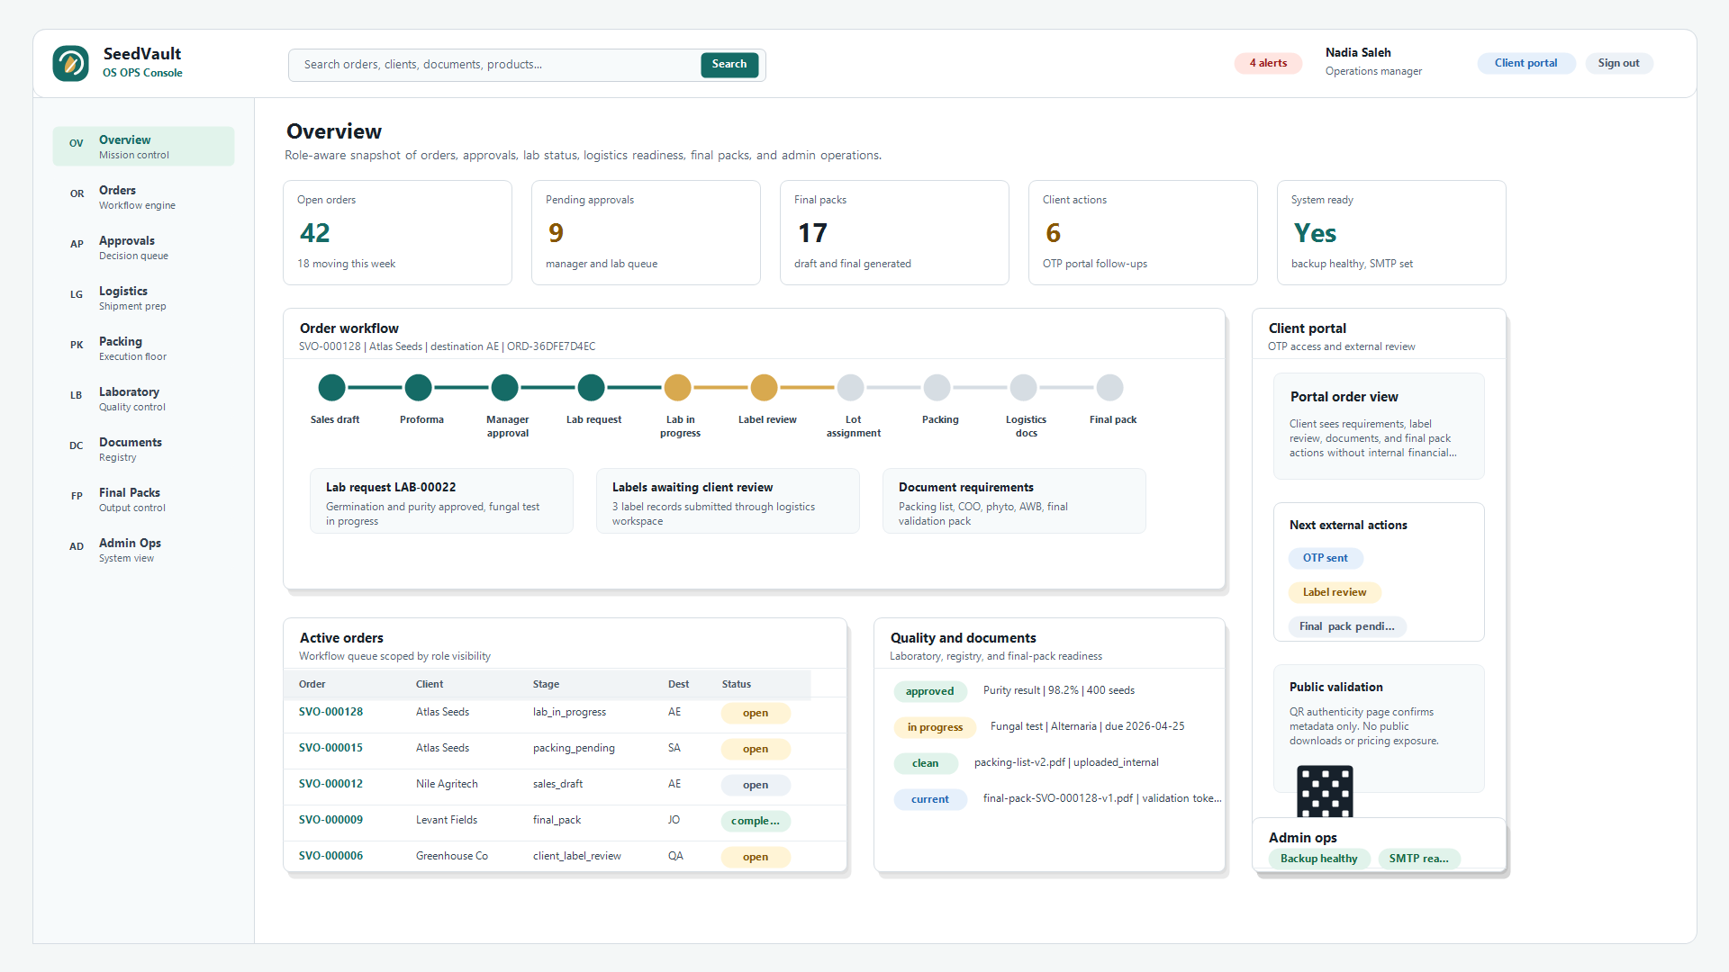The image size is (1729, 972).
Task: Click the AP Approvals sidebar badge
Action: coord(77,244)
